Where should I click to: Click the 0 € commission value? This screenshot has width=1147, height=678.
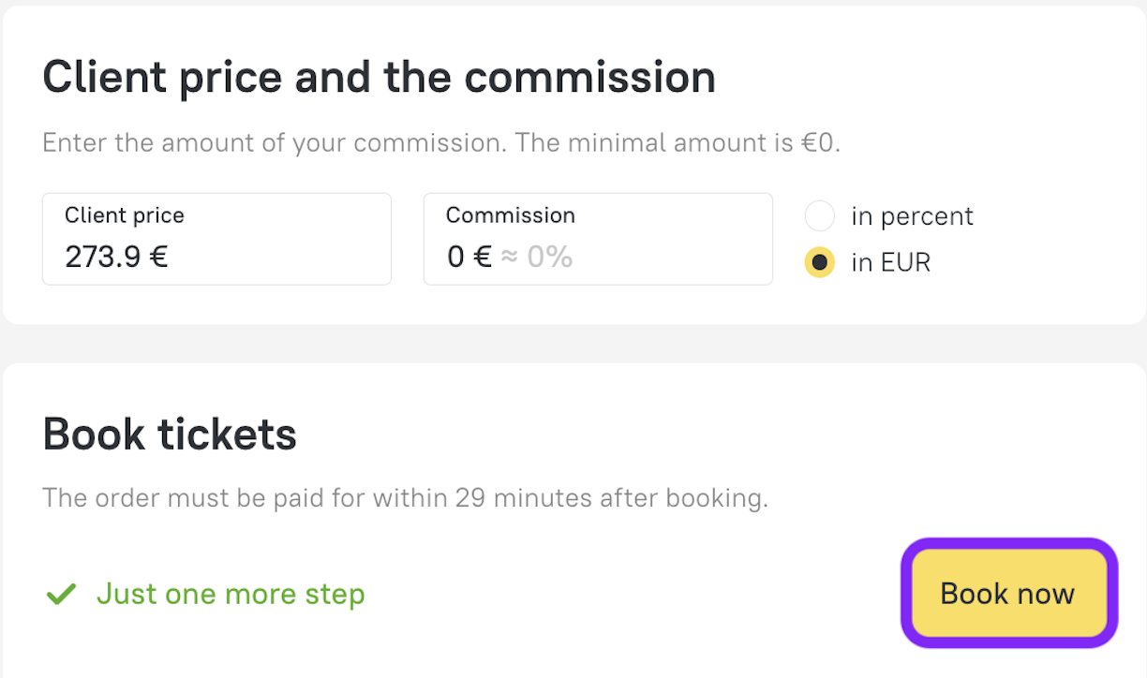pos(469,257)
